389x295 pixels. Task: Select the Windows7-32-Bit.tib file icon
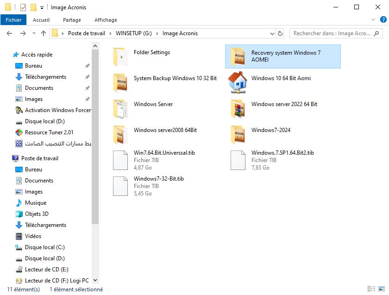[x=120, y=186]
